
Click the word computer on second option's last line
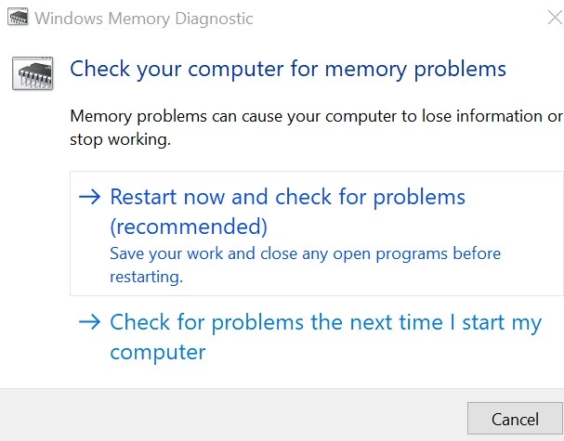158,352
